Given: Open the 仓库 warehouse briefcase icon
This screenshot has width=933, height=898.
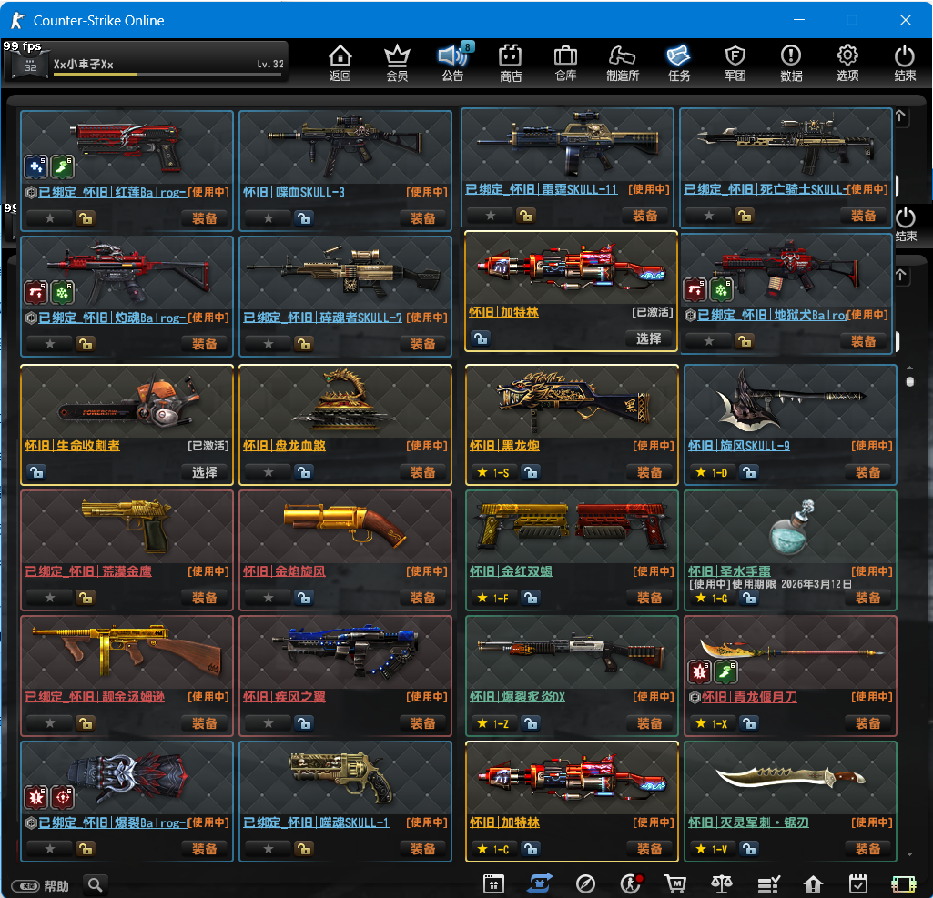Looking at the screenshot, I should pos(565,63).
